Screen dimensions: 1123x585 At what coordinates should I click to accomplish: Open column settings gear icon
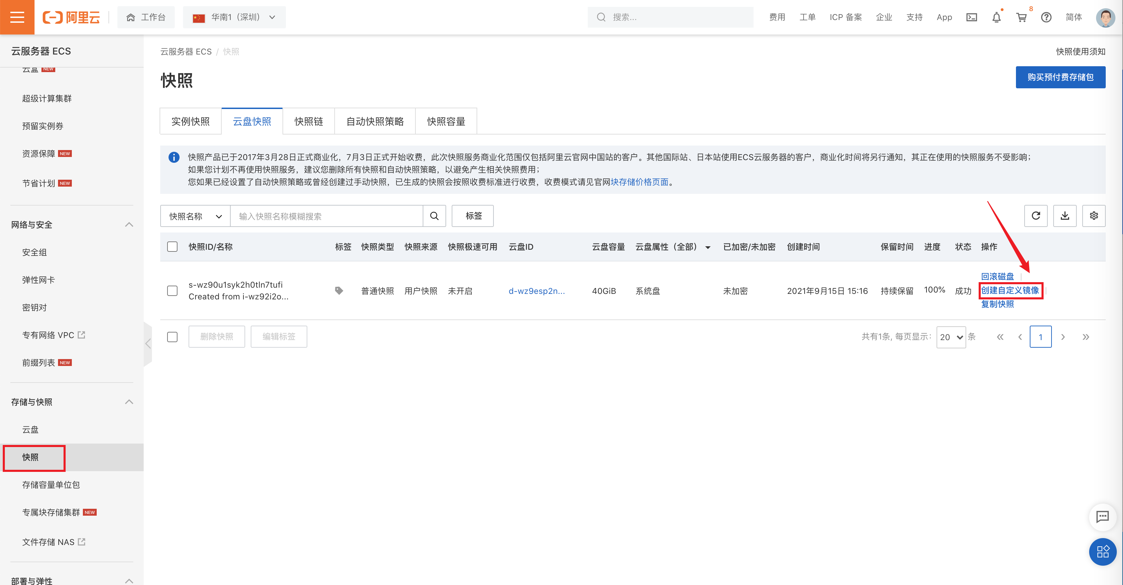[x=1093, y=216]
